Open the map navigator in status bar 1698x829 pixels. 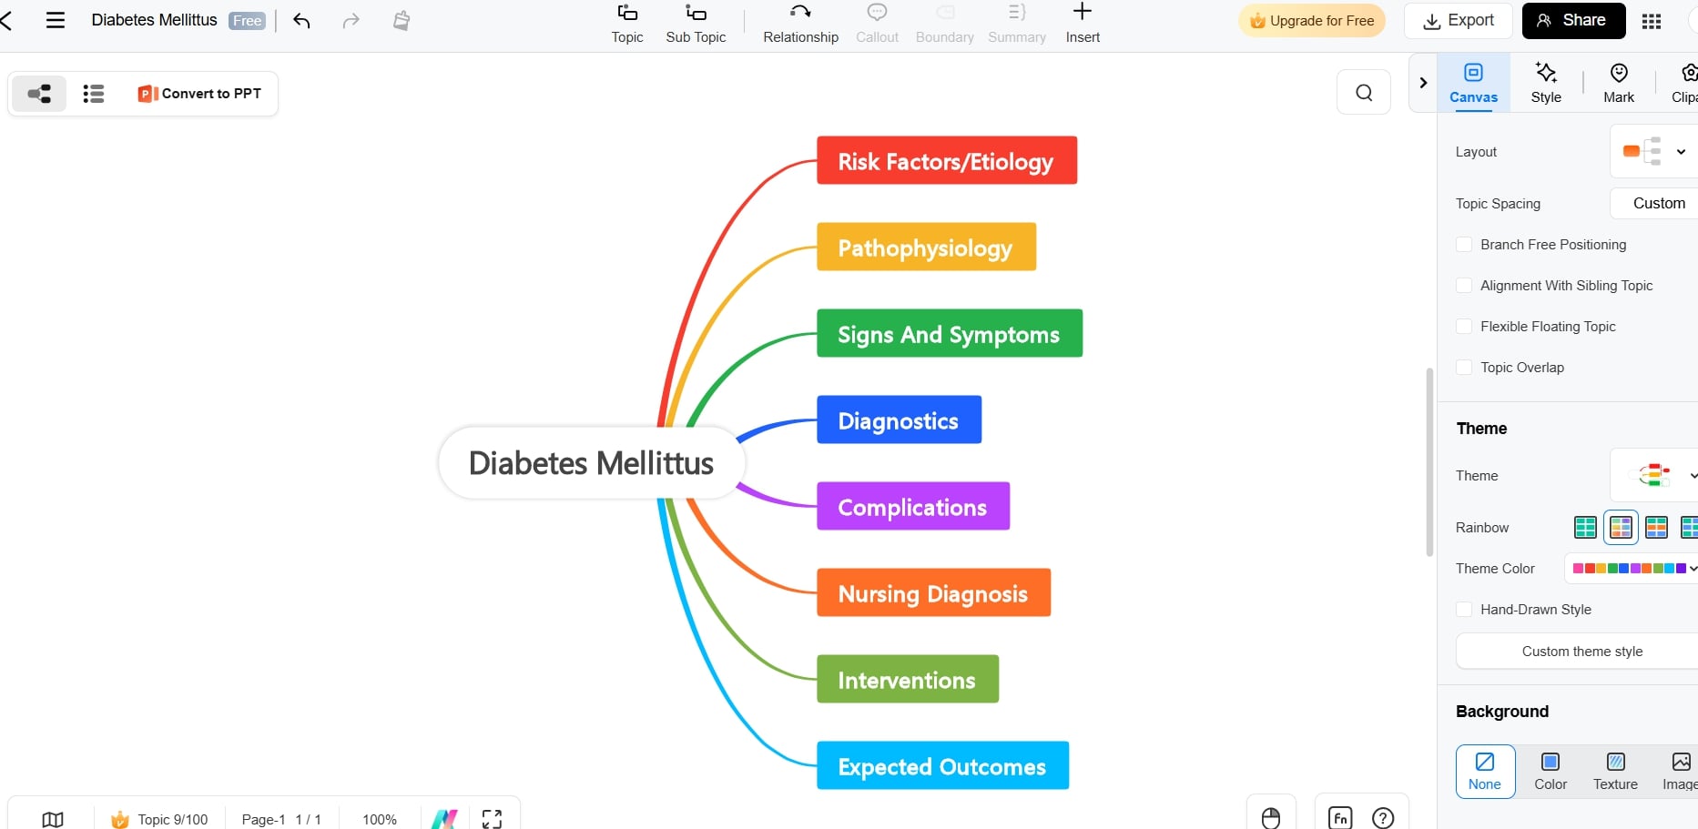(x=52, y=818)
